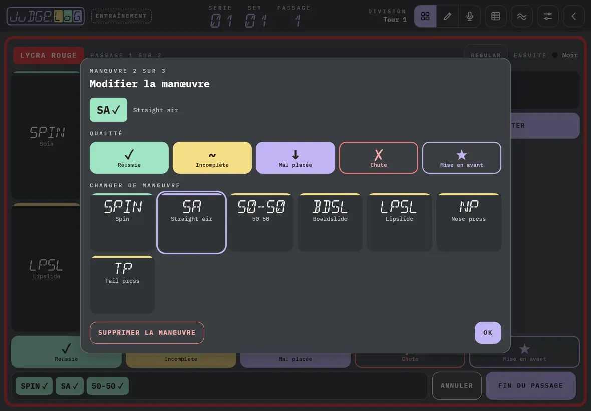This screenshot has height=411, width=591.
Task: Open the sliders settings icon
Action: pos(547,16)
